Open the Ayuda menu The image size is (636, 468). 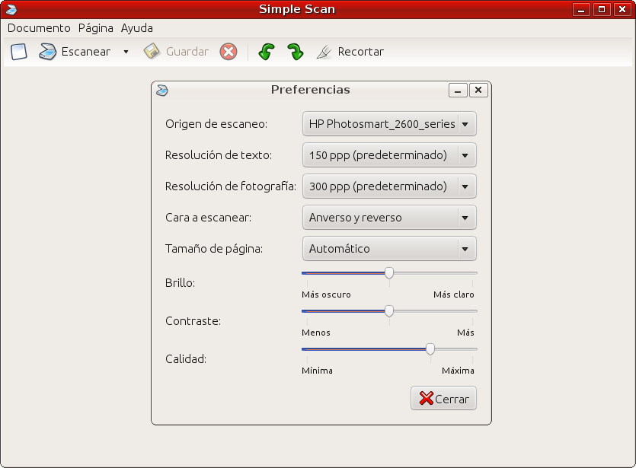click(x=137, y=28)
